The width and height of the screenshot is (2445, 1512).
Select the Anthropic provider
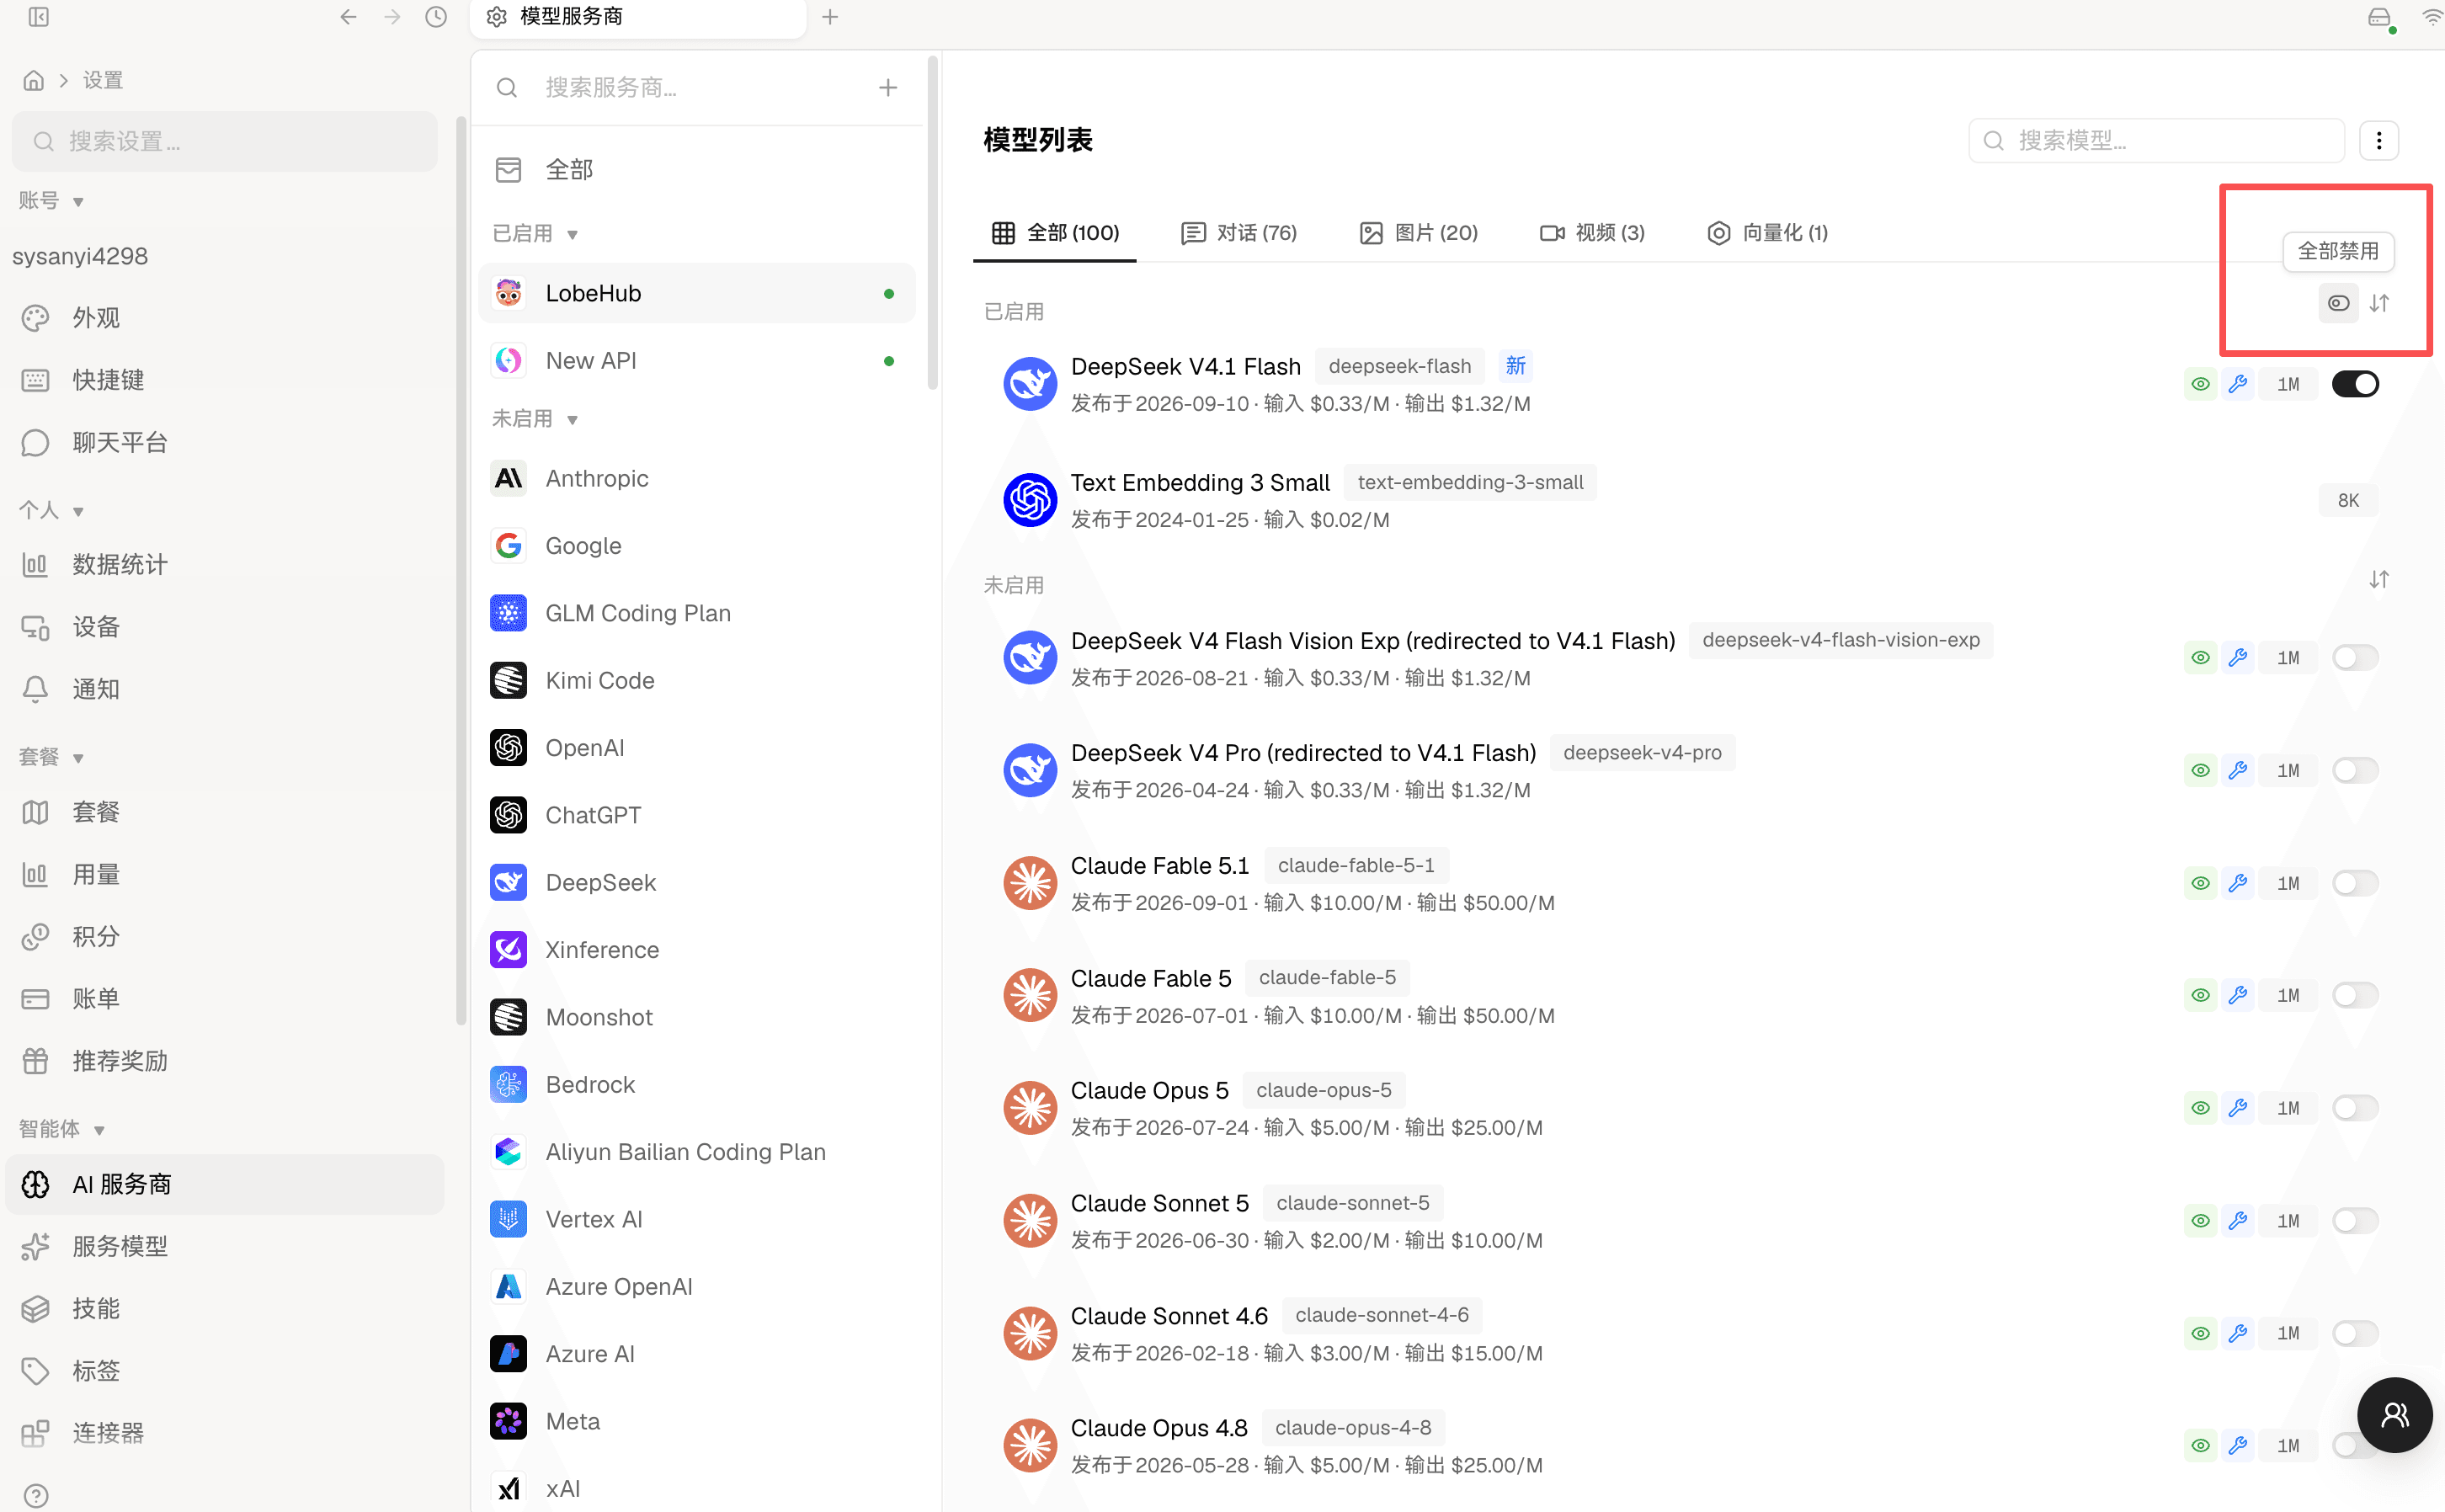tap(697, 479)
